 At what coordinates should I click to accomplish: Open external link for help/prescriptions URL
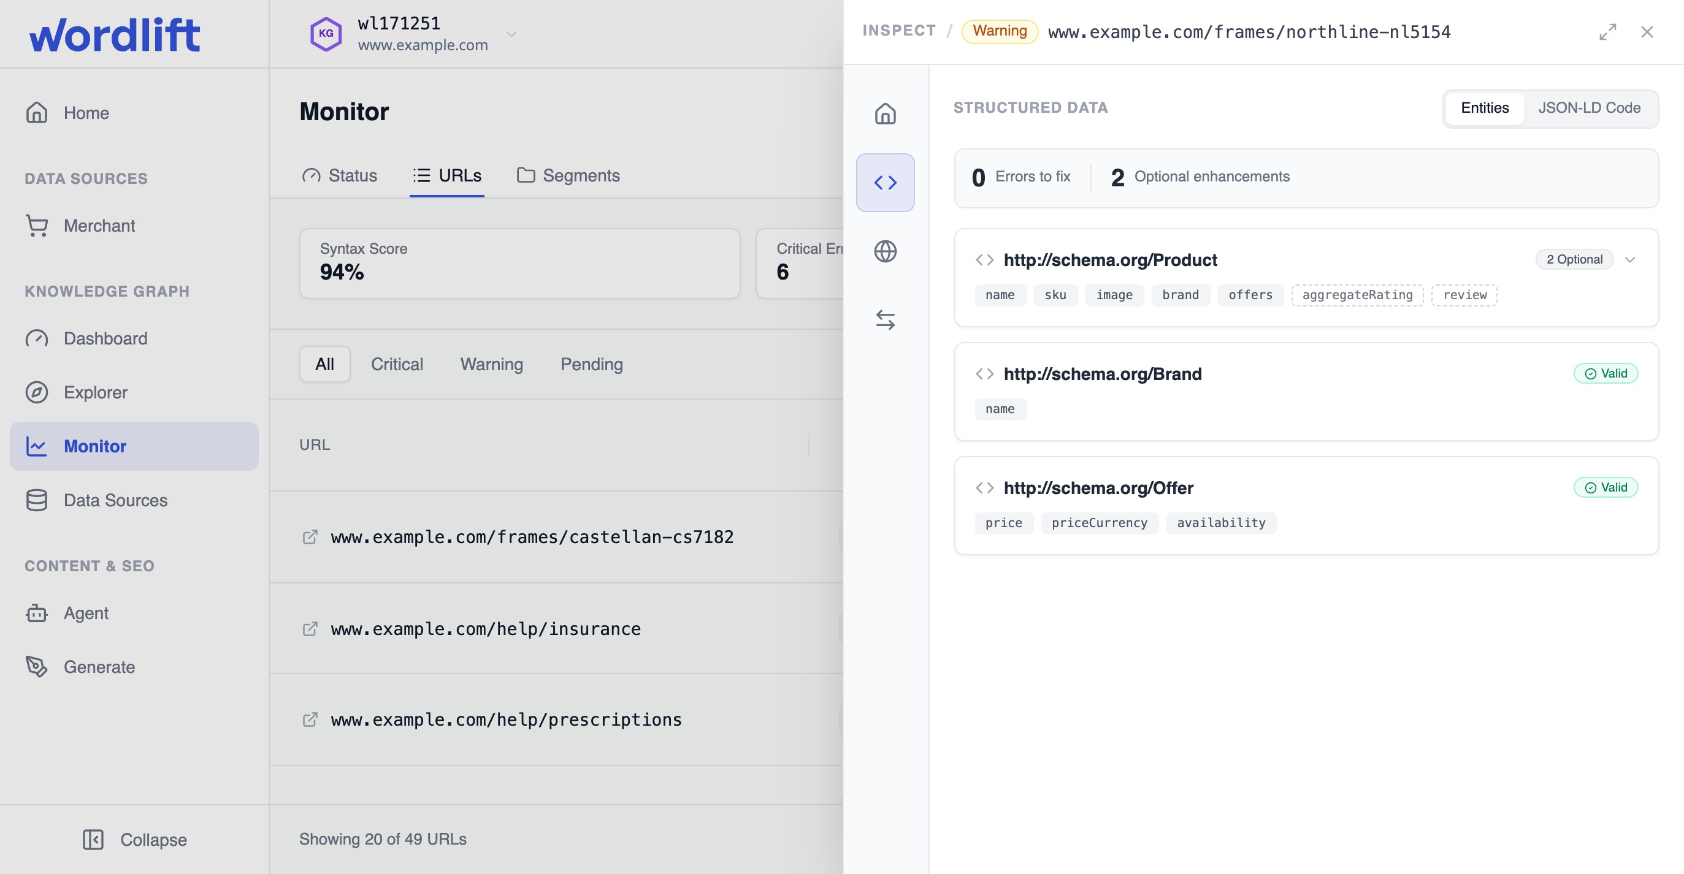click(310, 719)
